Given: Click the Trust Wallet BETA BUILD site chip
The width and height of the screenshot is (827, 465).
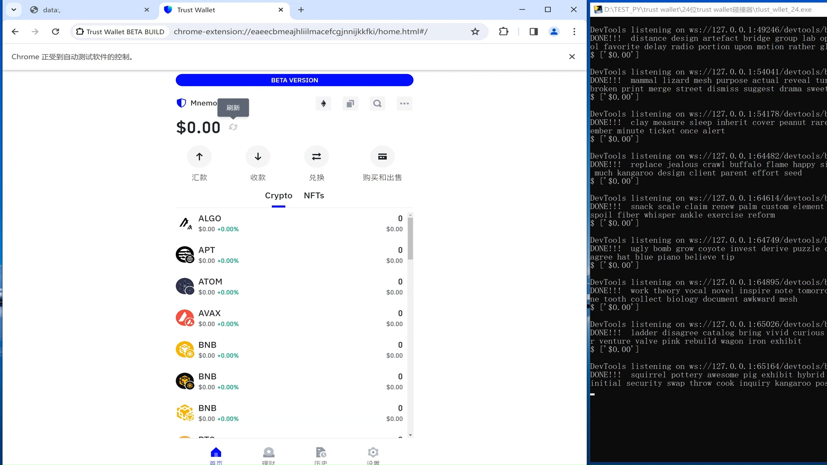Looking at the screenshot, I should click(x=120, y=31).
